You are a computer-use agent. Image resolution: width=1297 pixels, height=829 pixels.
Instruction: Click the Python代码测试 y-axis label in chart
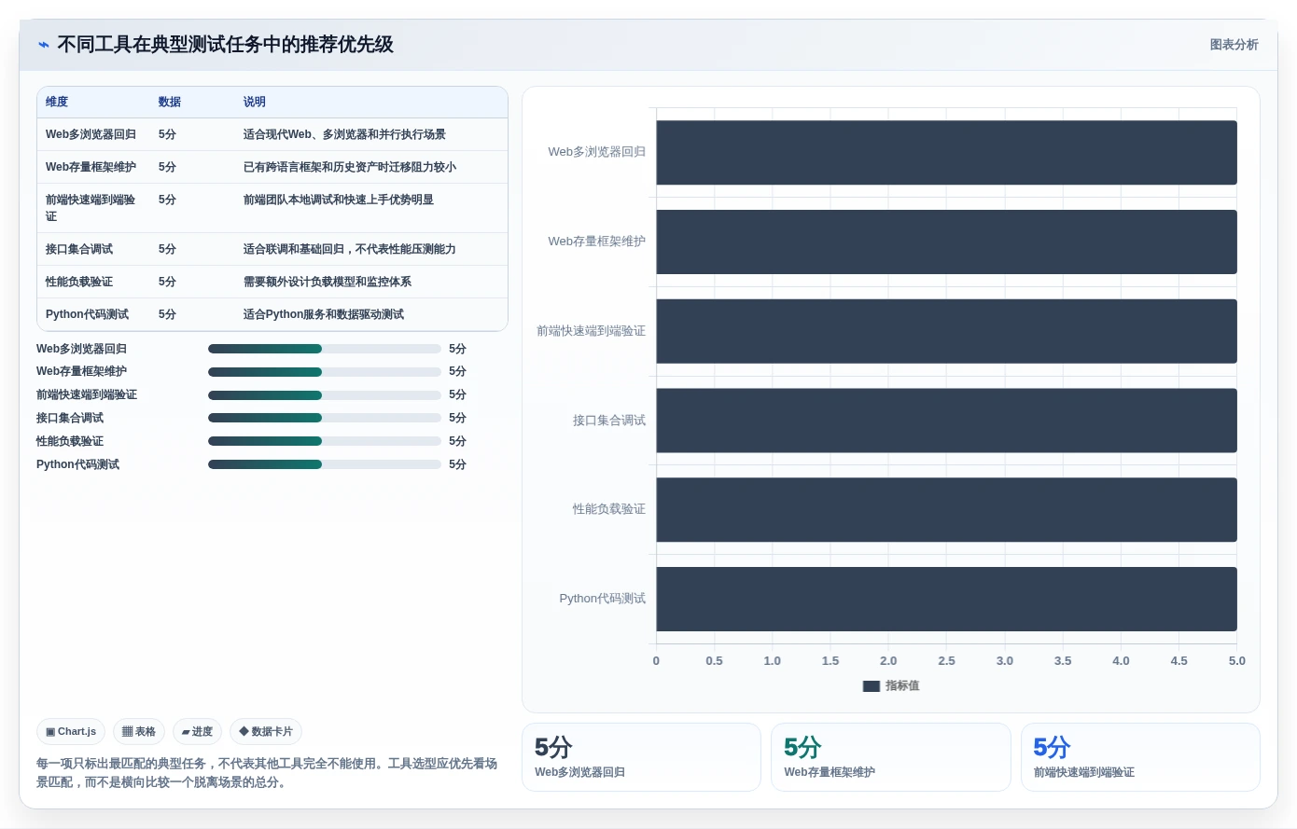coord(602,599)
